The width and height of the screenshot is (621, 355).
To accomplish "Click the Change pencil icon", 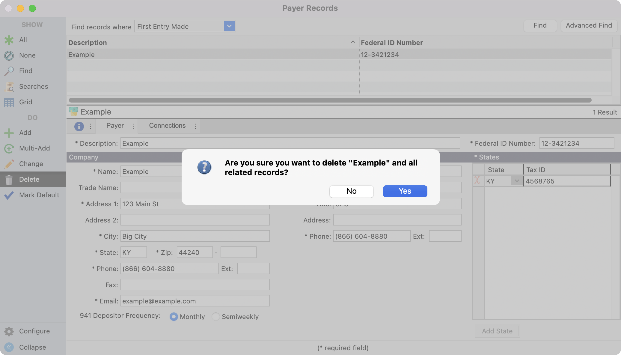I will 9,164.
